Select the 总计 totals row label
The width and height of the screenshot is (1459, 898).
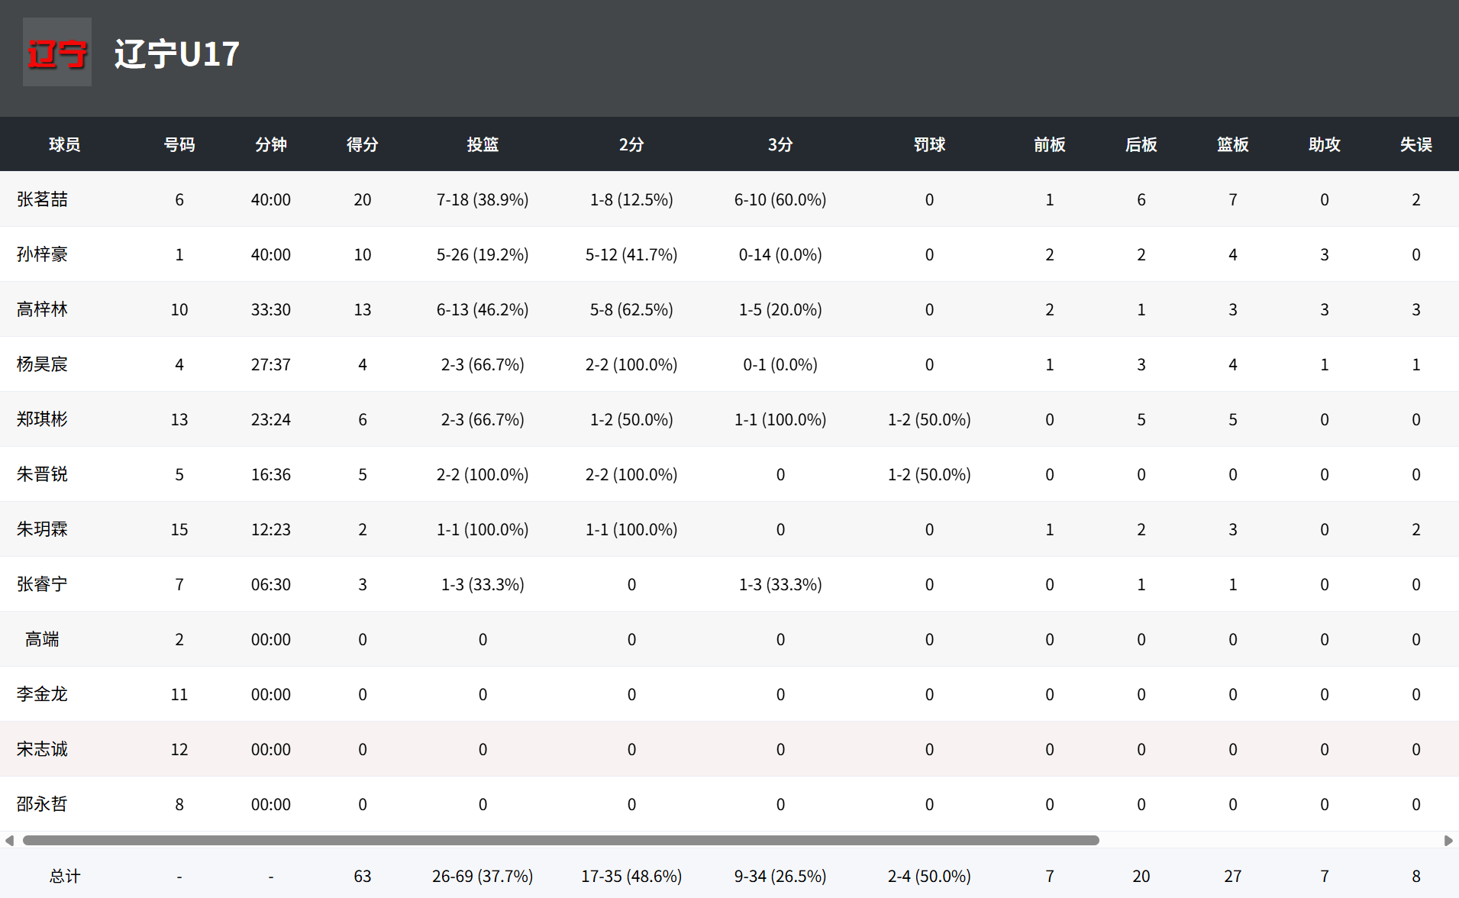click(65, 876)
